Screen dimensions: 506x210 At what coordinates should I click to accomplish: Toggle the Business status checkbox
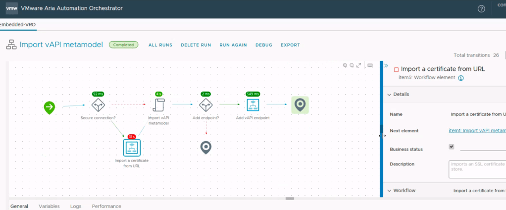(451, 147)
